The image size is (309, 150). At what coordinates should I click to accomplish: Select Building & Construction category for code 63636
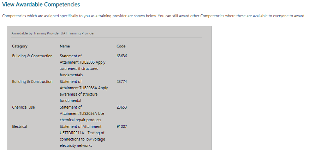(x=32, y=56)
